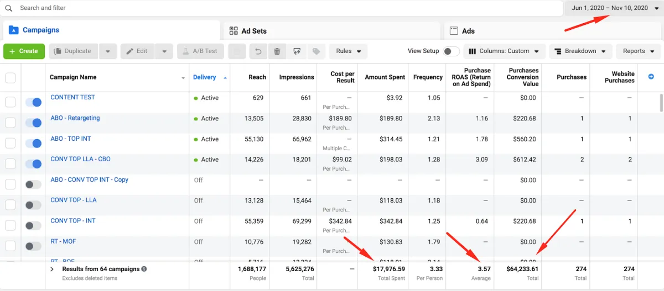Enable the View Setup switch
This screenshot has width=664, height=291.
point(451,51)
